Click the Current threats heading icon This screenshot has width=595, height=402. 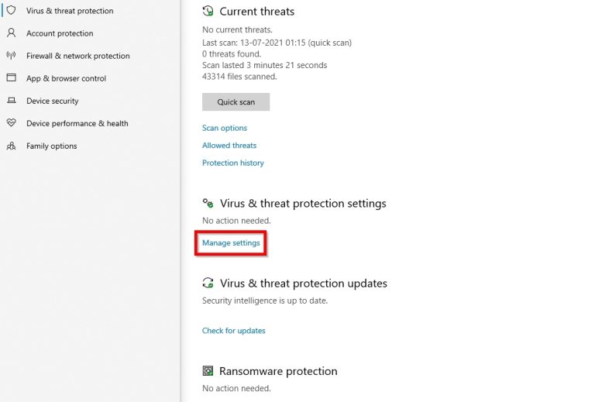pos(208,12)
